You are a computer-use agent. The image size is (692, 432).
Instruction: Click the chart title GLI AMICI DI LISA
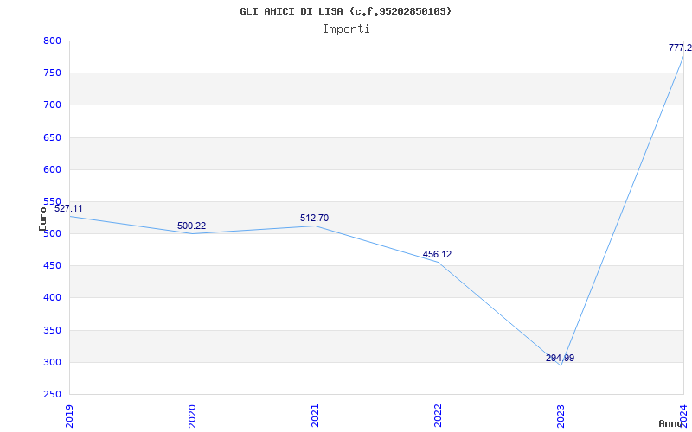click(345, 11)
